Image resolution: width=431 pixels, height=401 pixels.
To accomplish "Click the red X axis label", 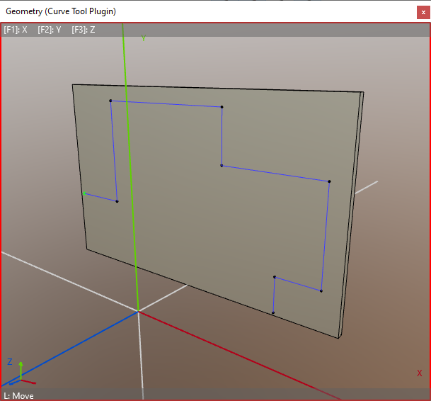I will coord(419,373).
